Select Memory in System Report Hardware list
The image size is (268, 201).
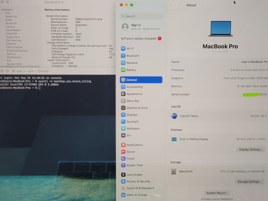click(11, 54)
